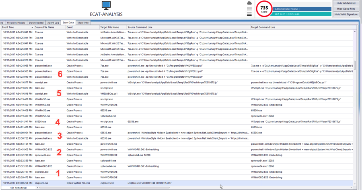This screenshot has height=190, width=362.
Task: Toggle Hide Valid Signature filter
Action: (x=346, y=14)
